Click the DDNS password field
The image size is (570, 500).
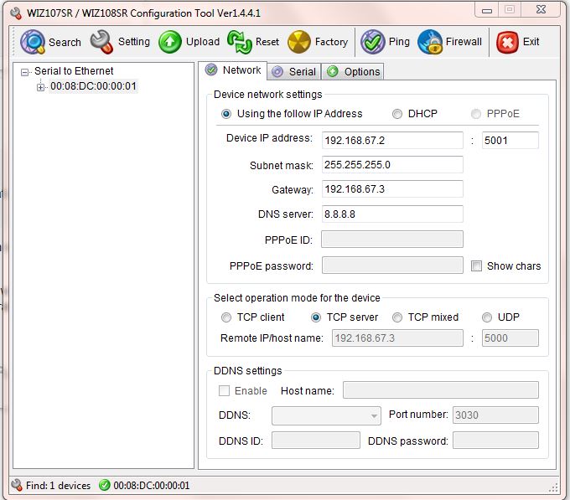pyautogui.click(x=495, y=441)
